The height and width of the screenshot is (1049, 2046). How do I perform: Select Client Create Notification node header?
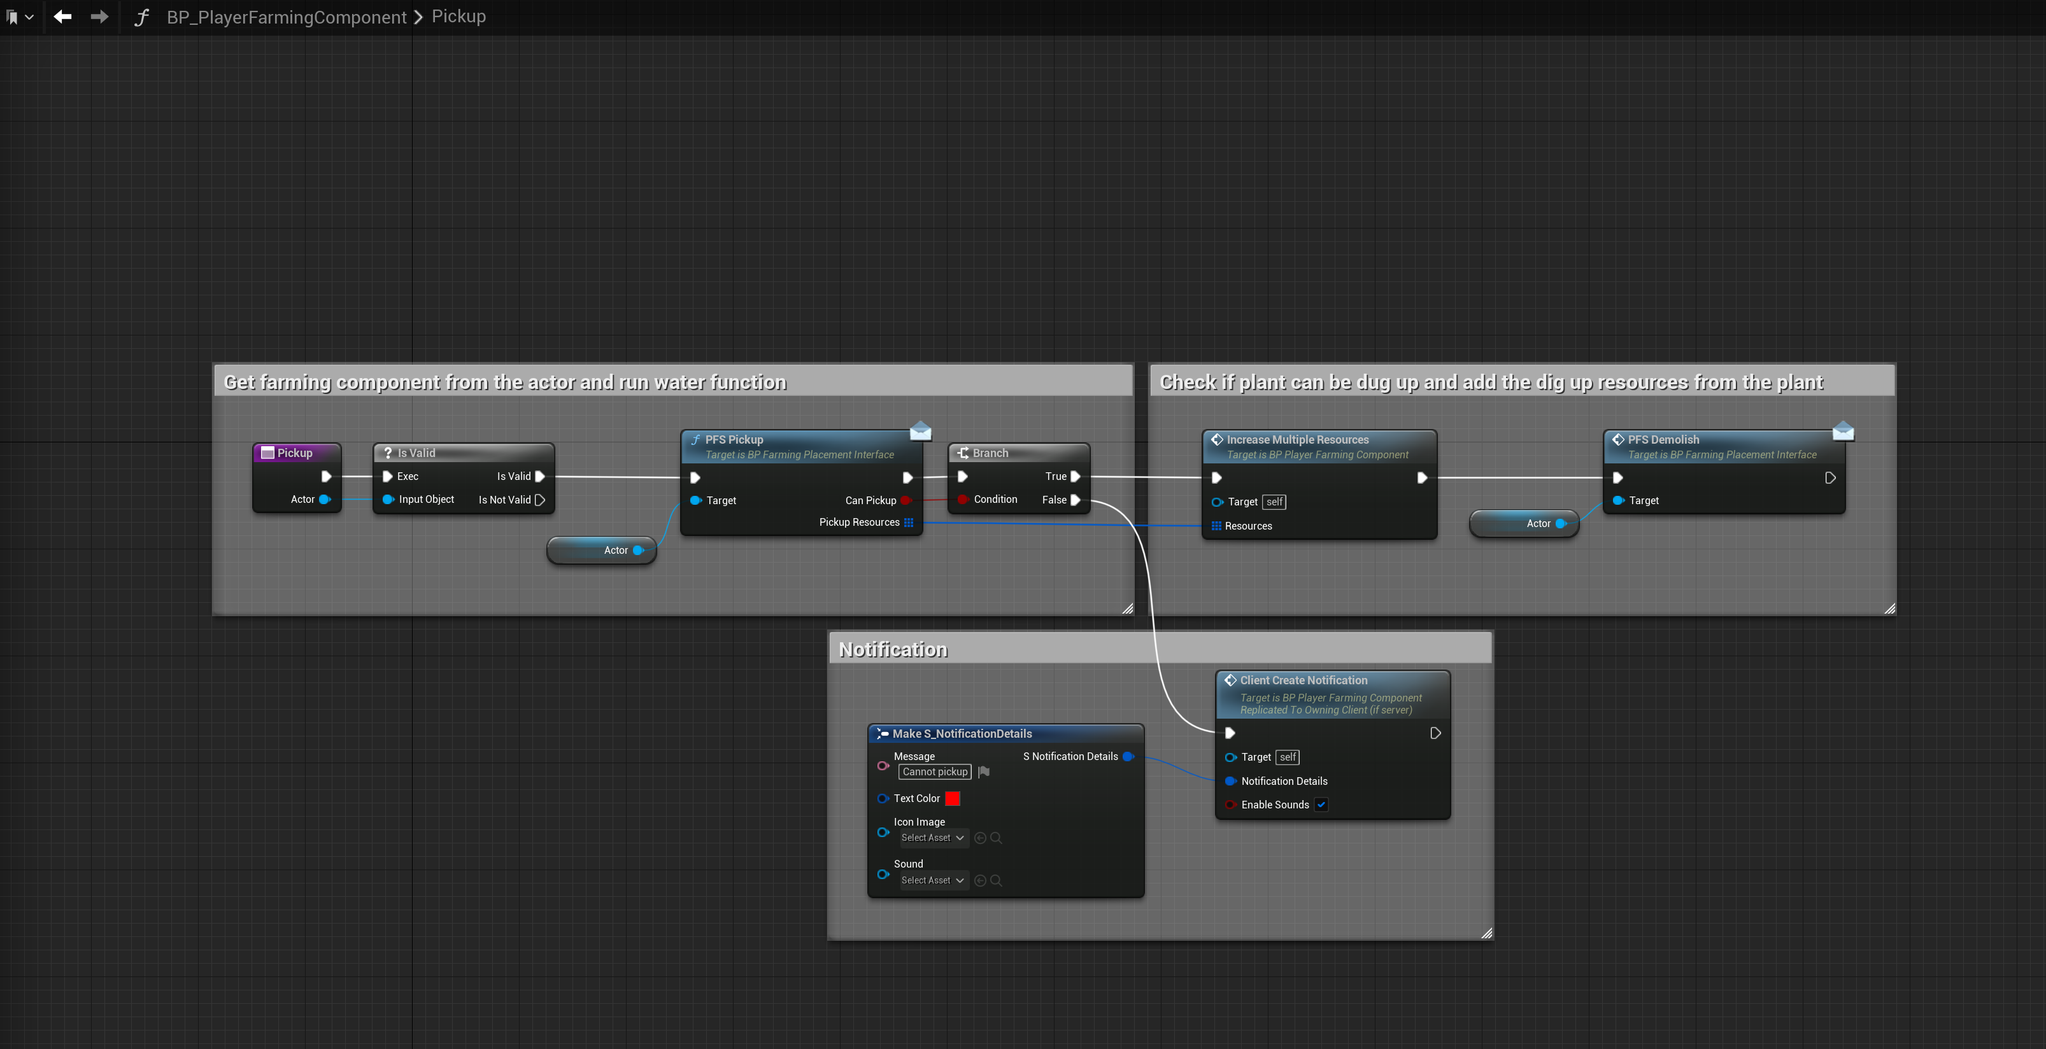[x=1304, y=680]
